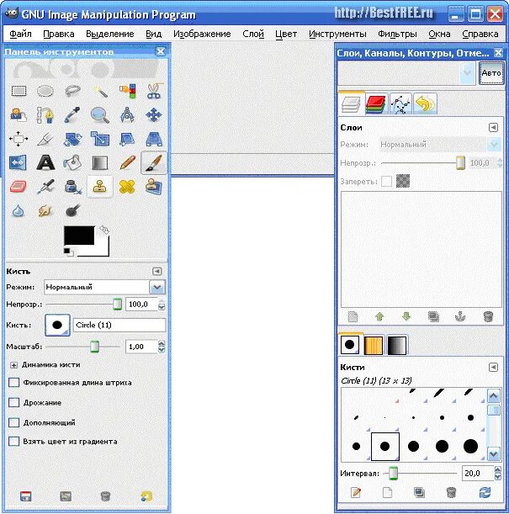This screenshot has height=514, width=509.
Task: Select the Bucket Fill tool
Action: pyautogui.click(x=72, y=163)
